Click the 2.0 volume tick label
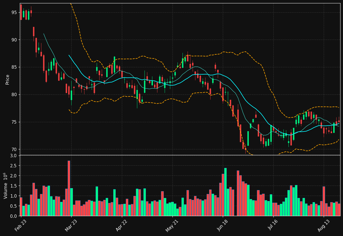Viewport: 343px width, 236px height. click(x=14, y=176)
